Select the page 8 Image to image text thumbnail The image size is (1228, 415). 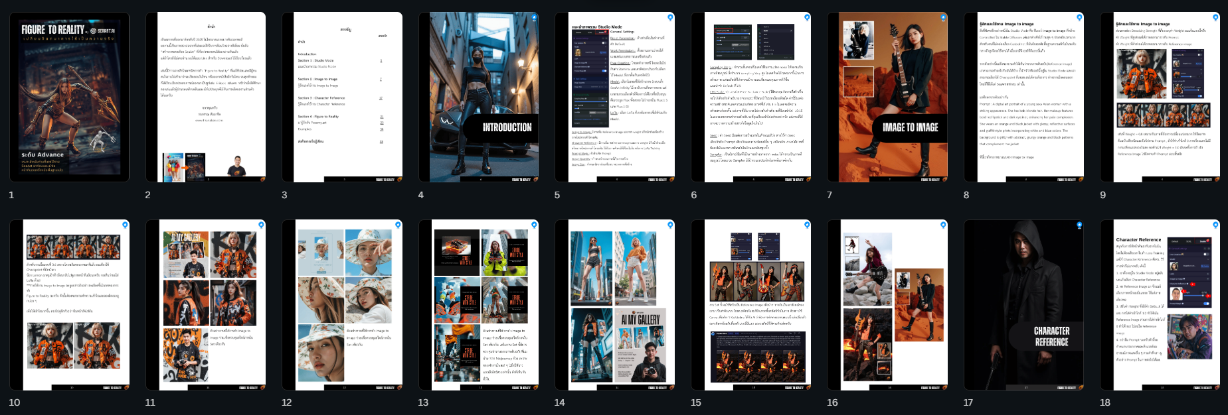tap(1023, 97)
